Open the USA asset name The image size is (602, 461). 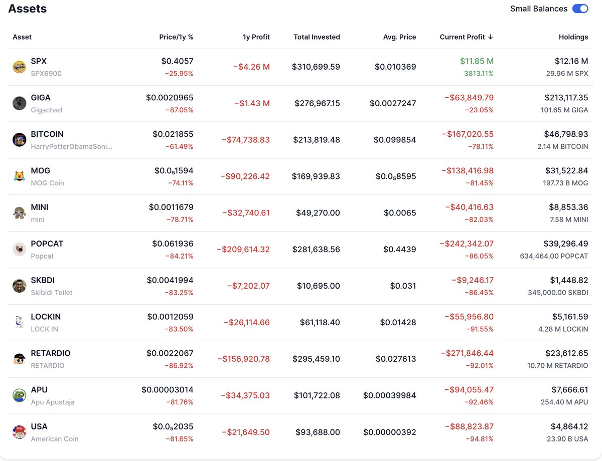[x=39, y=426]
